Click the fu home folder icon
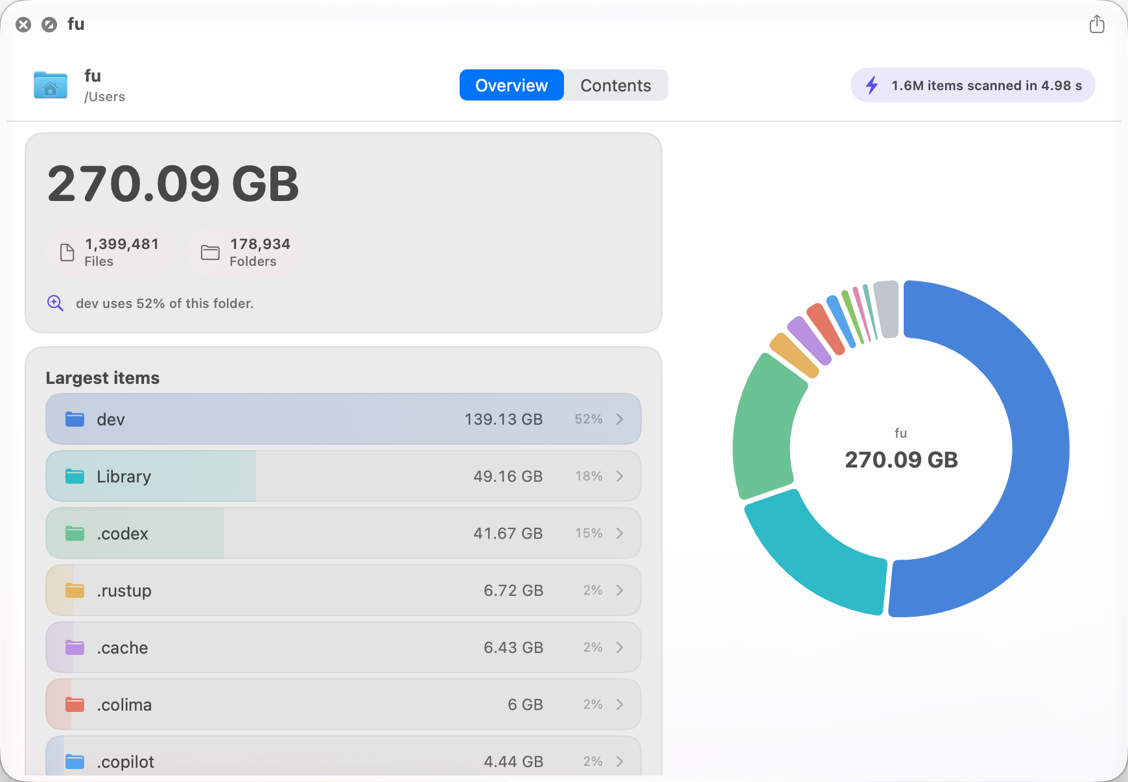 point(51,85)
